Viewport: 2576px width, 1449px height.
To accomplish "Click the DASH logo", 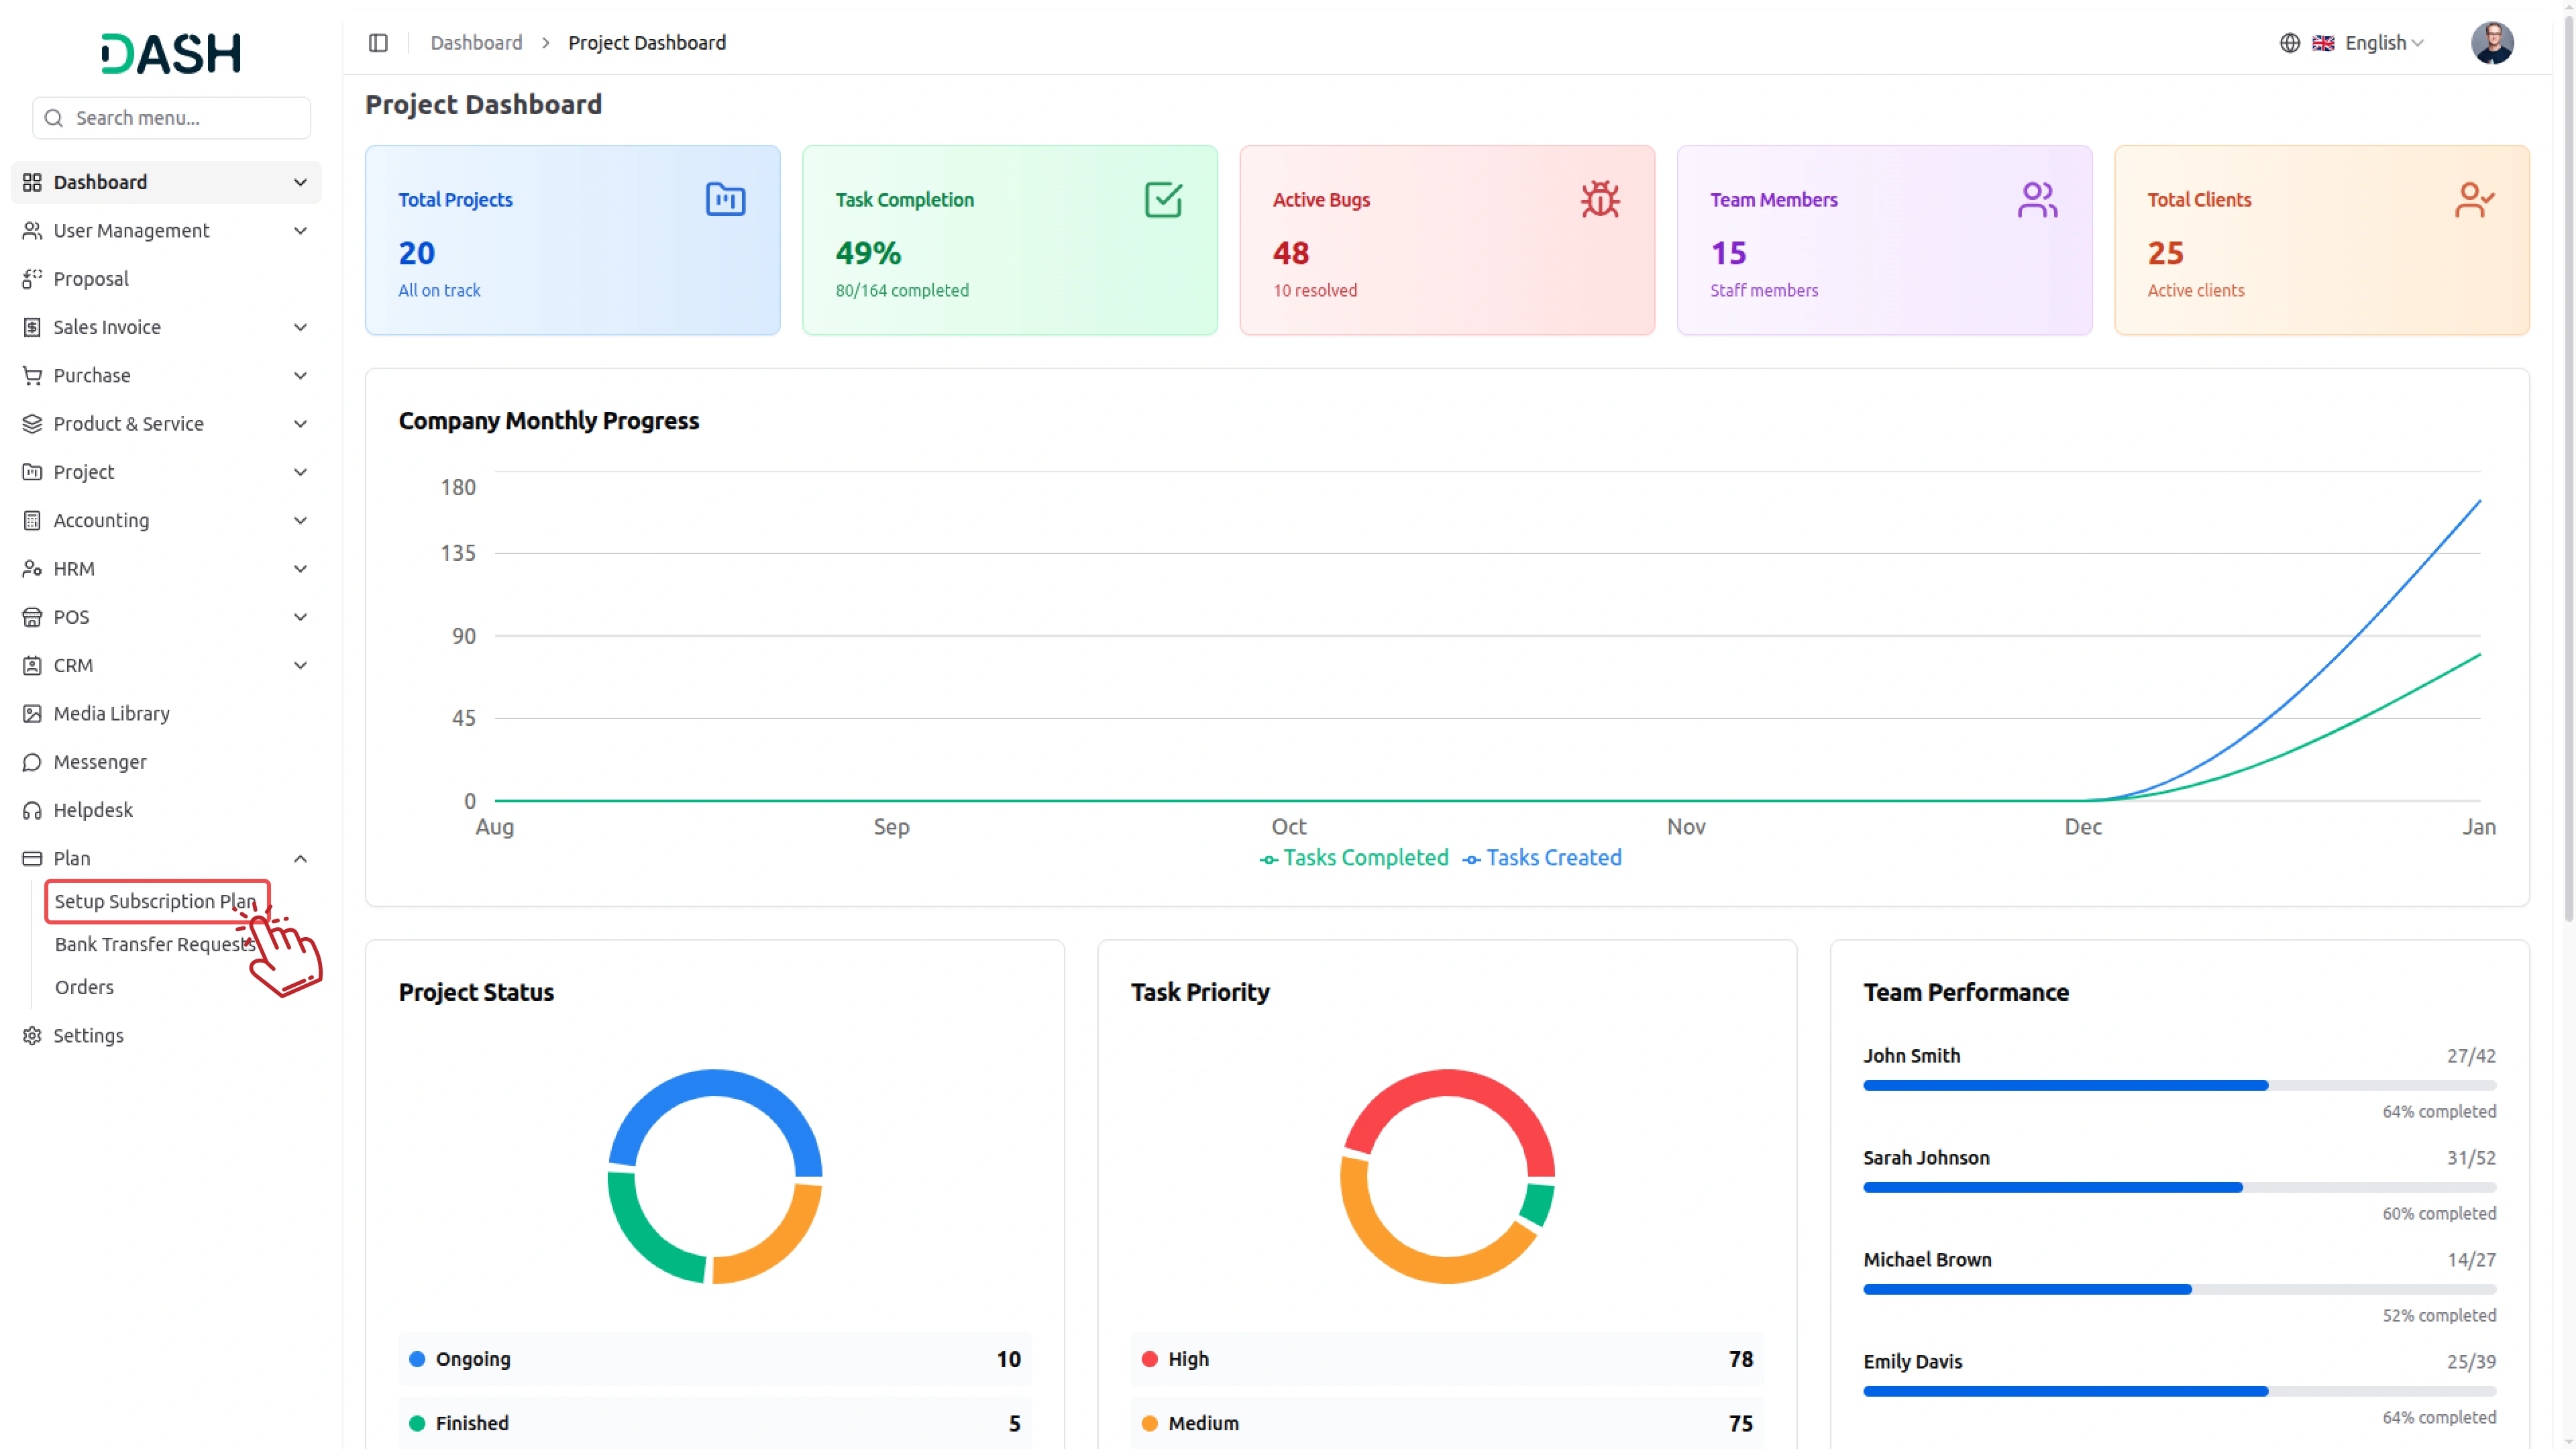I will [x=171, y=53].
